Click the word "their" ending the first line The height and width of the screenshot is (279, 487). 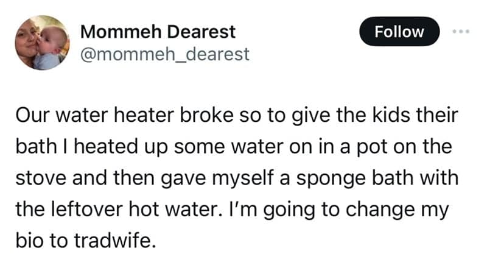coord(436,116)
